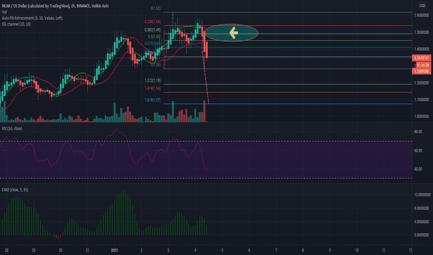Image resolution: width=433 pixels, height=255 pixels.
Task: Select the Vol indicator label
Action: [4, 12]
